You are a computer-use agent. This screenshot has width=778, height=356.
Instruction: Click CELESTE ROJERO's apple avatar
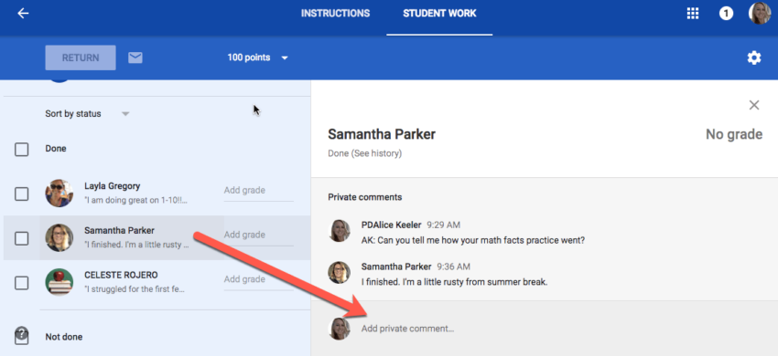(59, 282)
